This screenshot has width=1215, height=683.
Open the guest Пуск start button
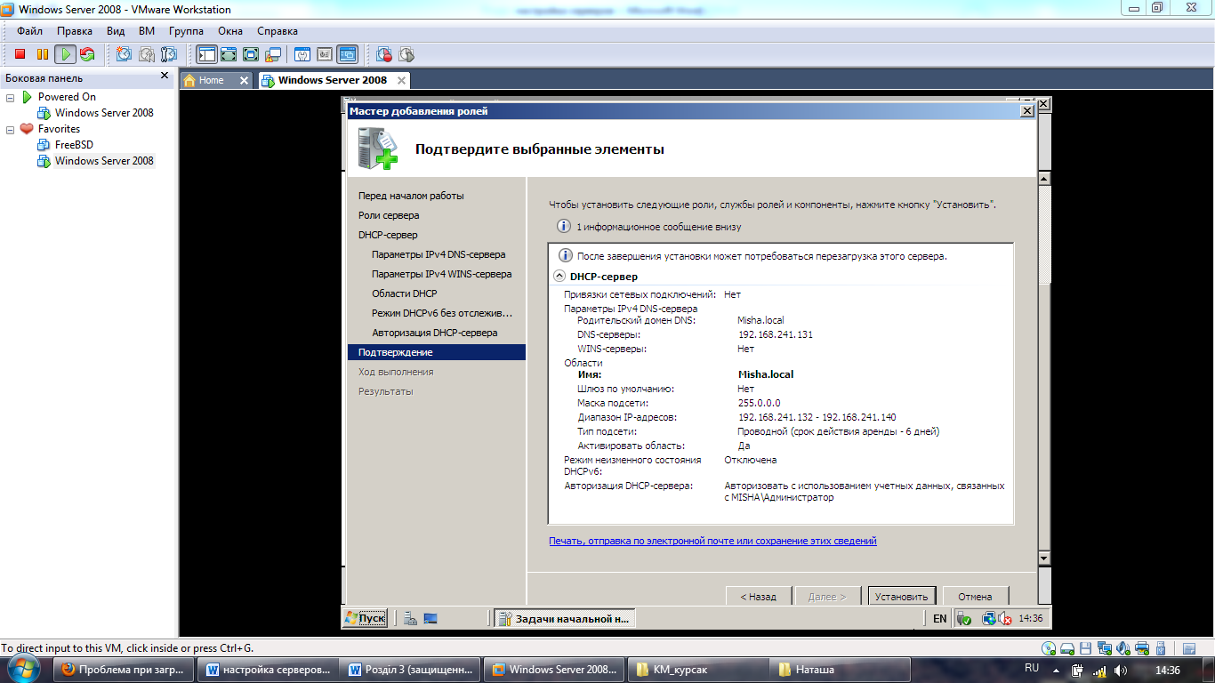[x=365, y=618]
